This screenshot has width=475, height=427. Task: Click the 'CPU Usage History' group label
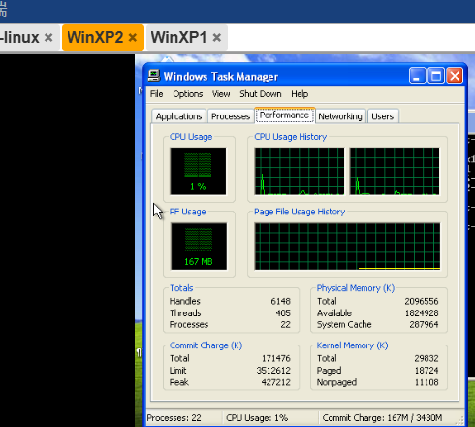[291, 137]
